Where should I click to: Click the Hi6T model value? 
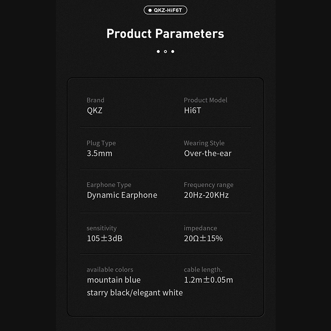(x=192, y=110)
